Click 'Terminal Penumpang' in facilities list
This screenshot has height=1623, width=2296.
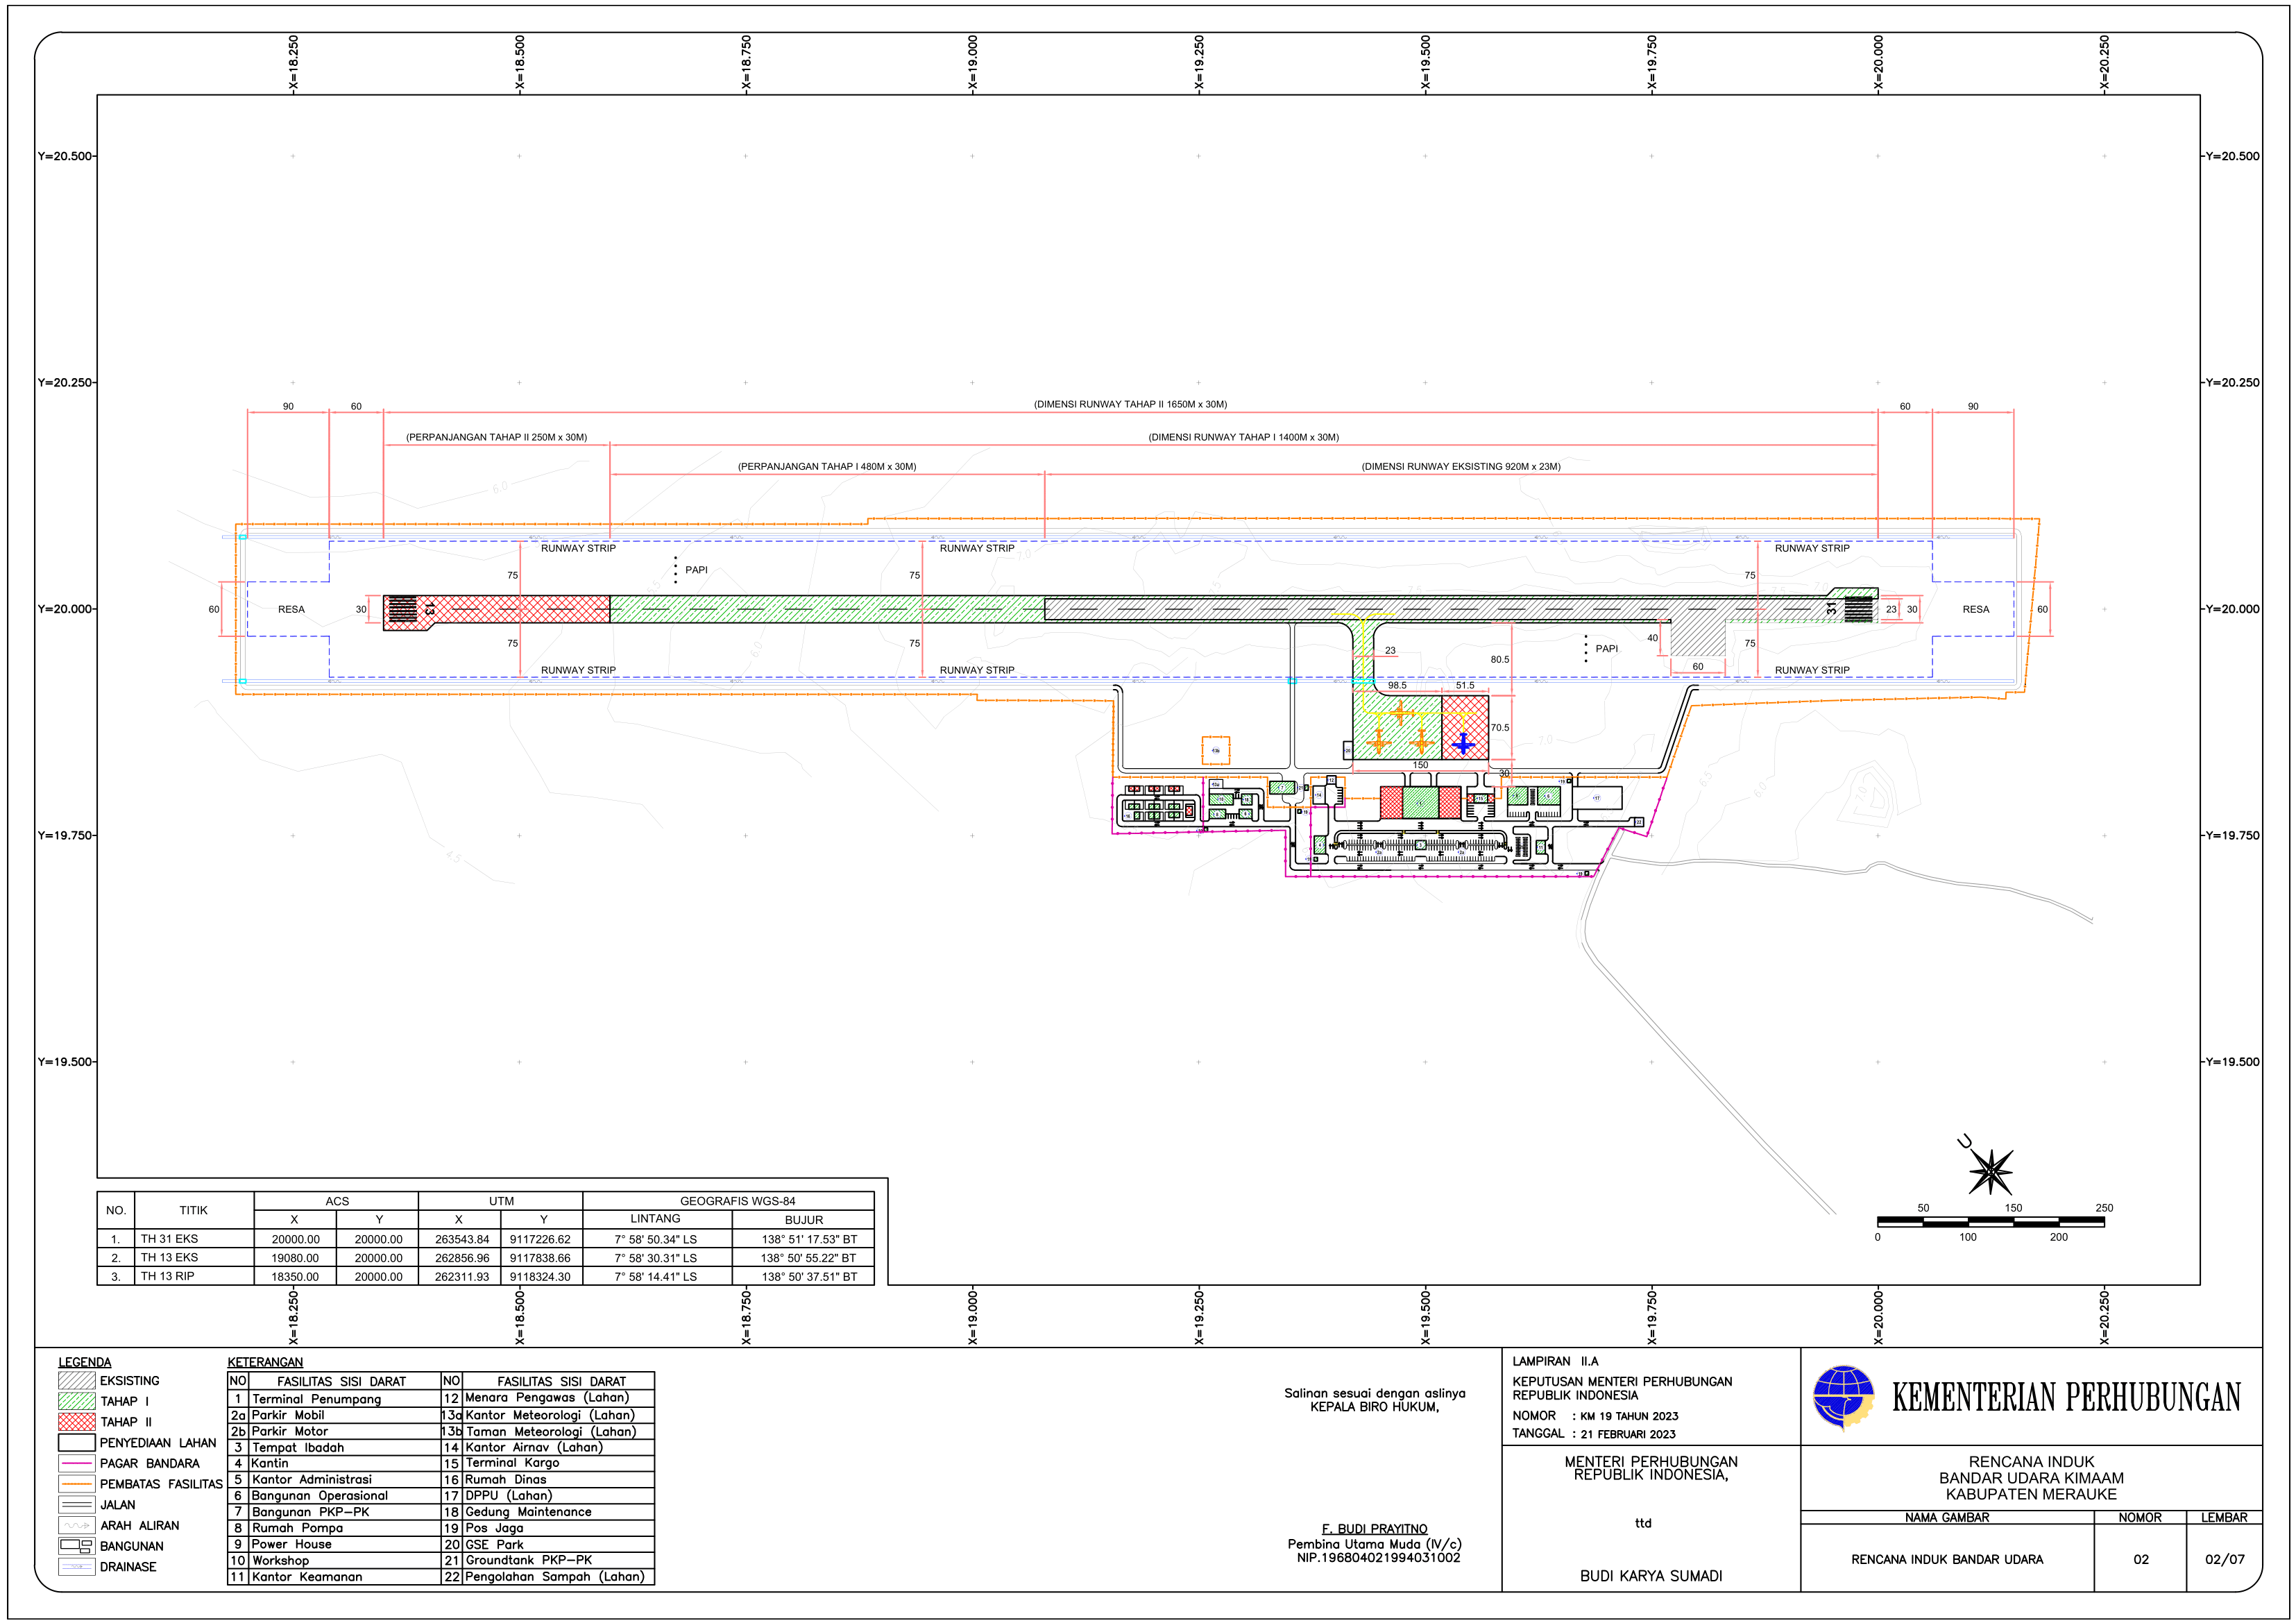tap(316, 1399)
